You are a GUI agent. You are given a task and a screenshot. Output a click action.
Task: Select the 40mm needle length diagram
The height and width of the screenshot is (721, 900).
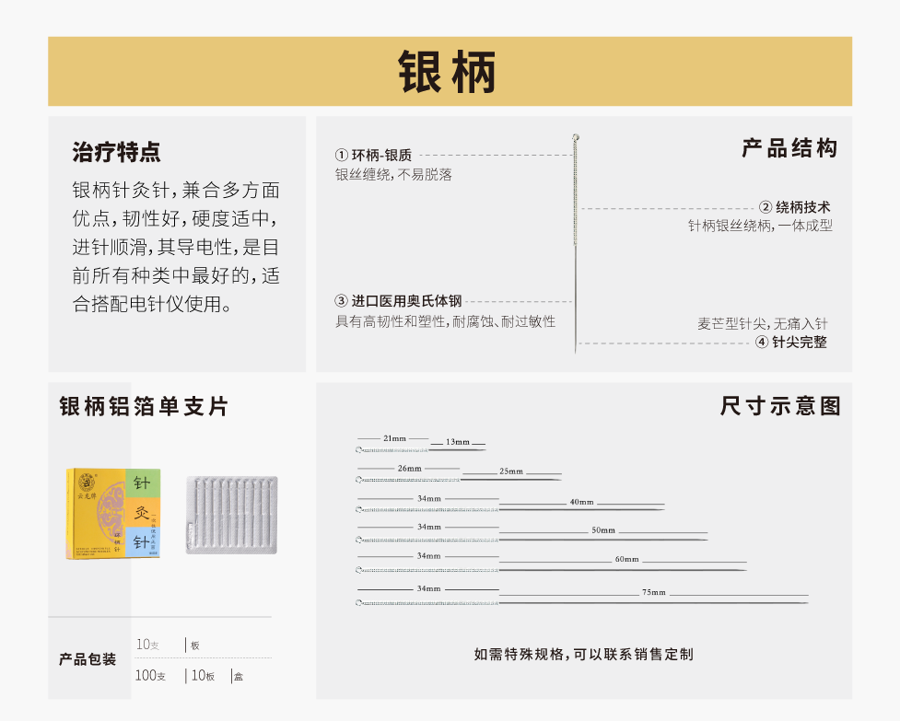[x=509, y=505]
